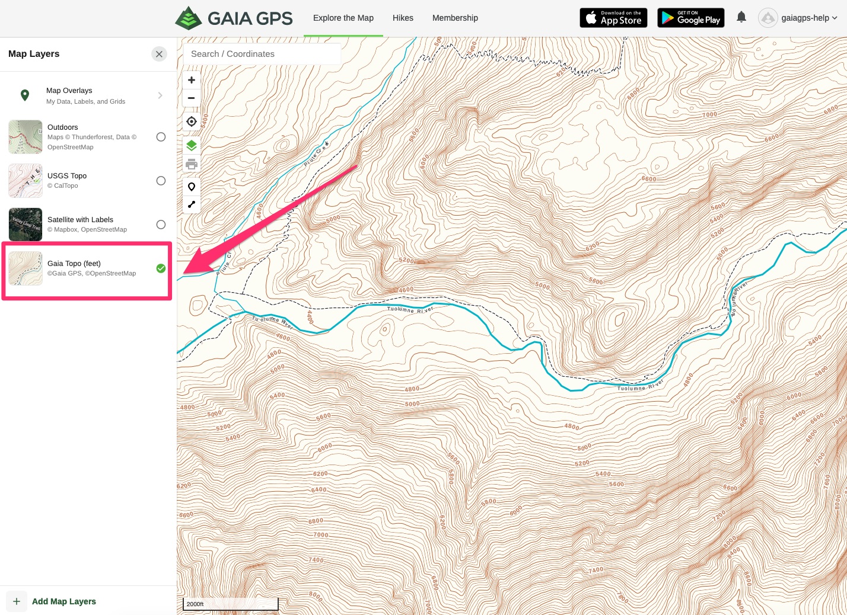Click the Map Overlays pin icon
Image resolution: width=847 pixels, height=615 pixels.
pos(25,95)
